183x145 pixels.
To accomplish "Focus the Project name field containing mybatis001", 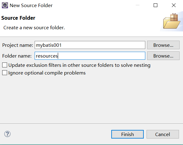I will tap(90, 45).
